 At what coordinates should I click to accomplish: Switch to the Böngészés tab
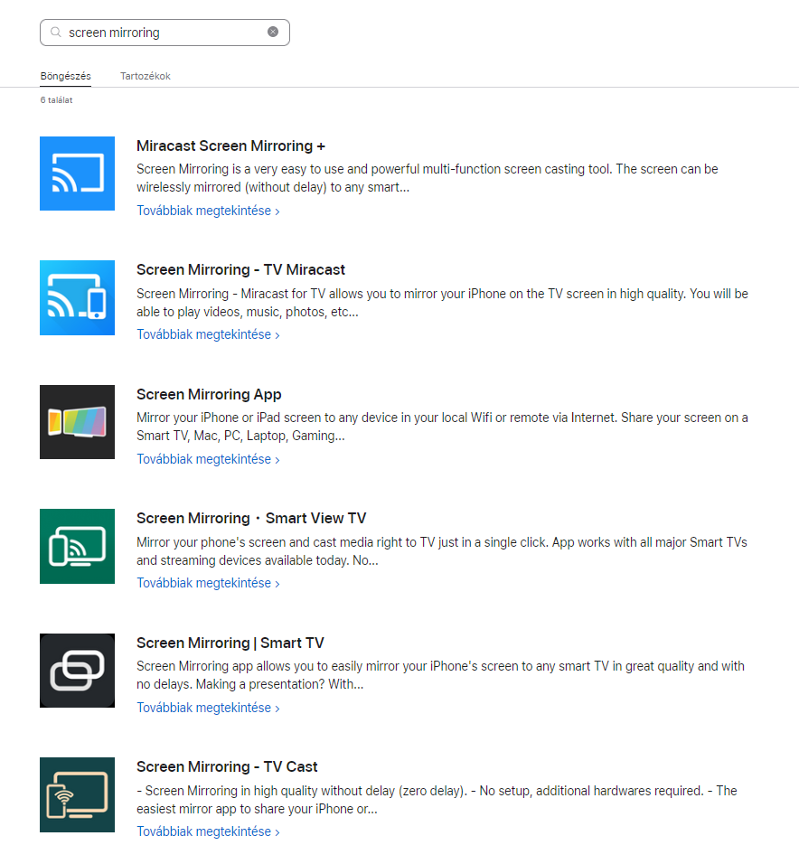click(66, 76)
